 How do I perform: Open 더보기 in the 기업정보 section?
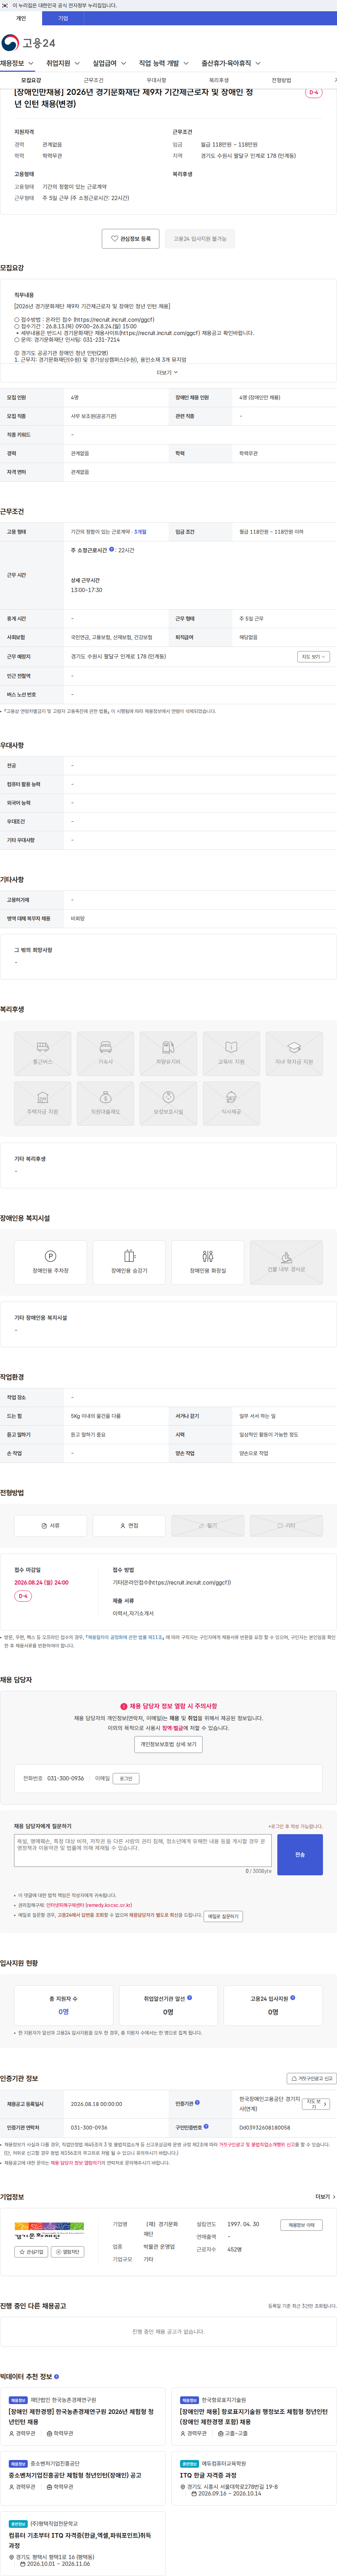(325, 2197)
